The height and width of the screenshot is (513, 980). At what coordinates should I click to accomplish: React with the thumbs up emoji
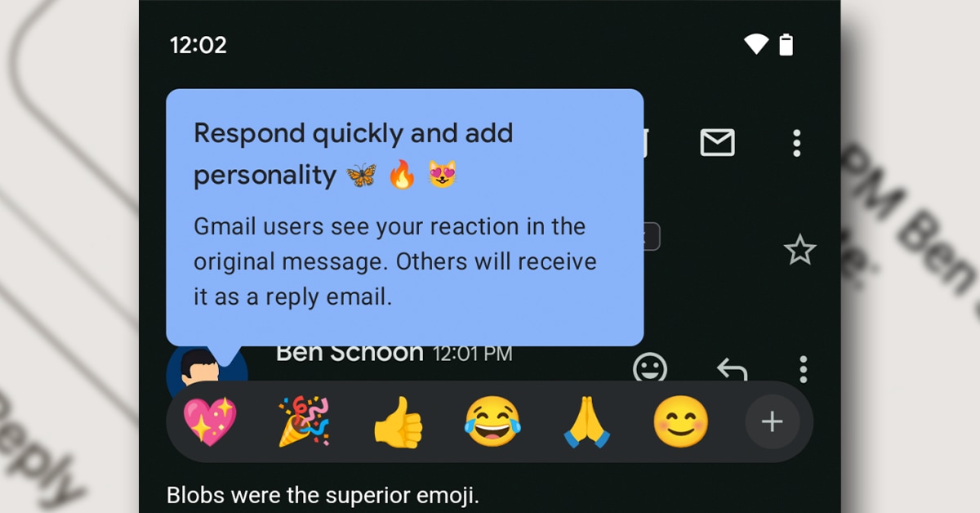point(398,423)
